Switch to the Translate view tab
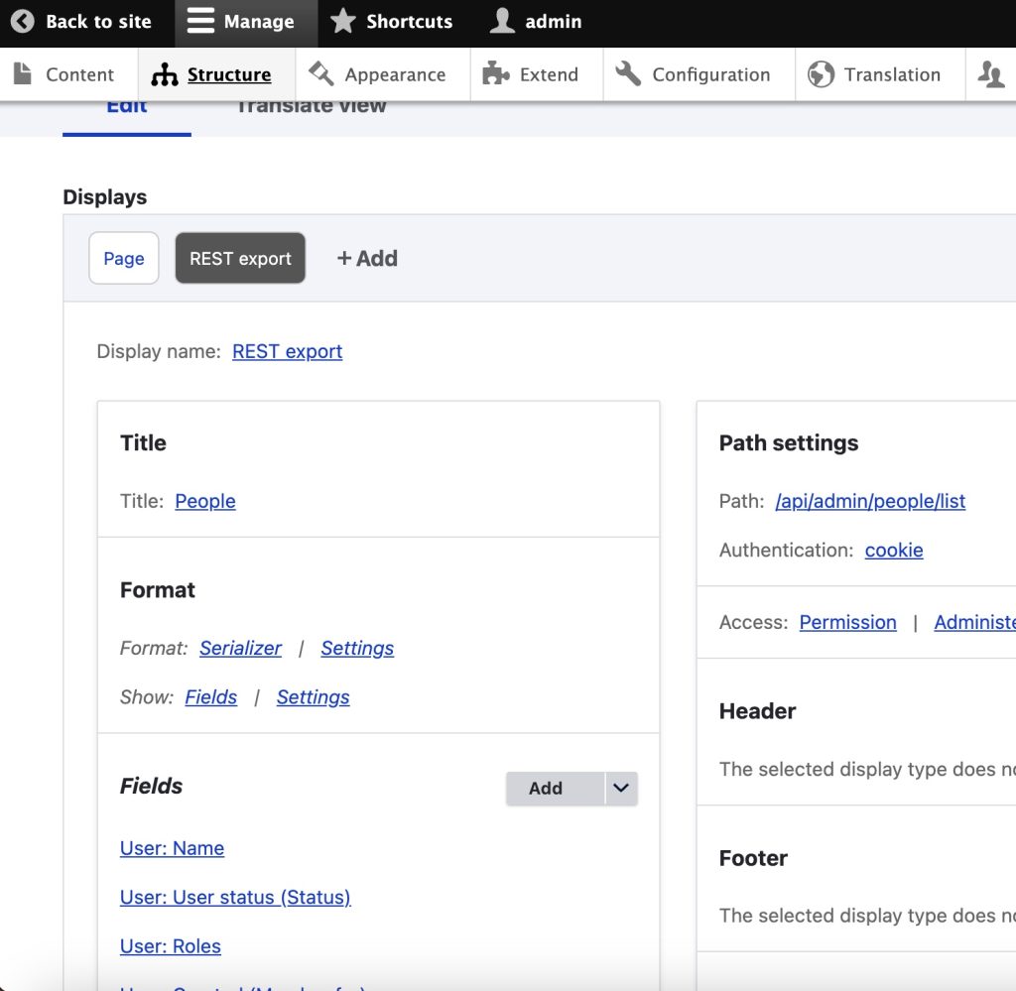 pos(311,107)
